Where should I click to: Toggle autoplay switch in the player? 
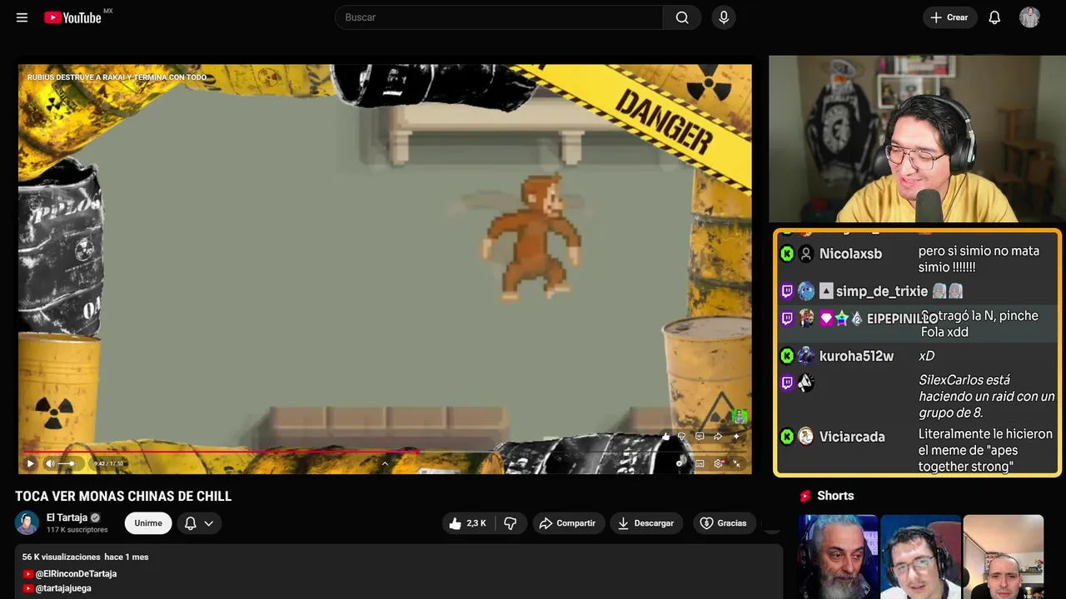click(680, 463)
